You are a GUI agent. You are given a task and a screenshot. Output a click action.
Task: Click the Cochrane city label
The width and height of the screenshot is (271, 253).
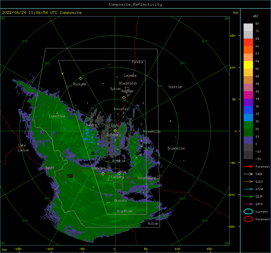point(98,168)
